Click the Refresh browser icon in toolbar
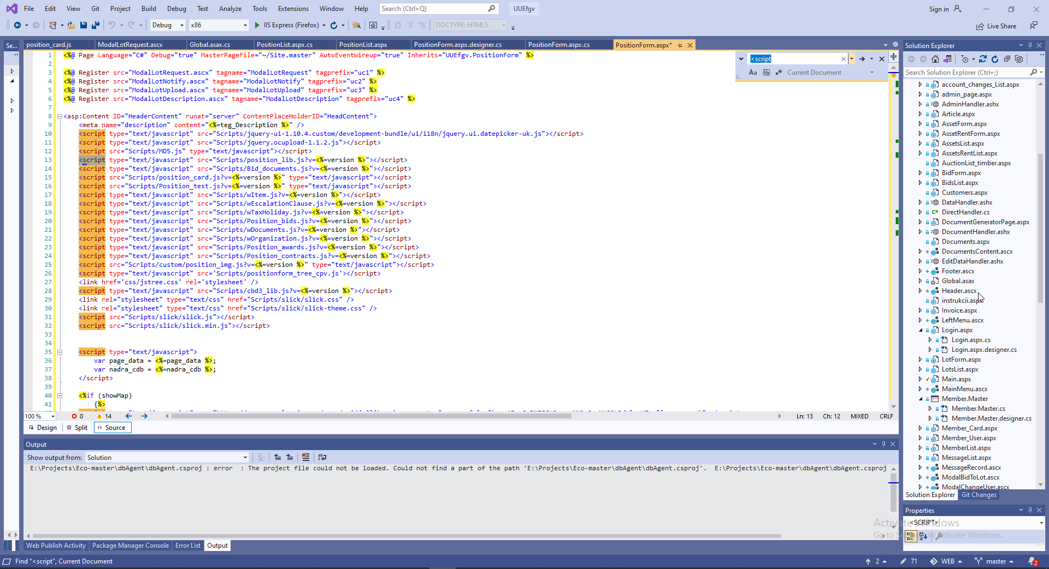Viewport: 1049px width, 569px height. click(x=334, y=25)
